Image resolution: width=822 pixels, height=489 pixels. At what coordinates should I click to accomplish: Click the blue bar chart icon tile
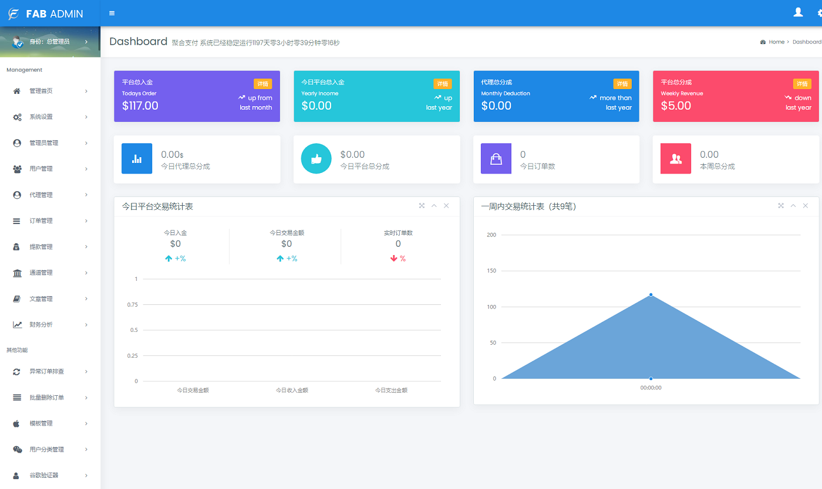tap(137, 158)
